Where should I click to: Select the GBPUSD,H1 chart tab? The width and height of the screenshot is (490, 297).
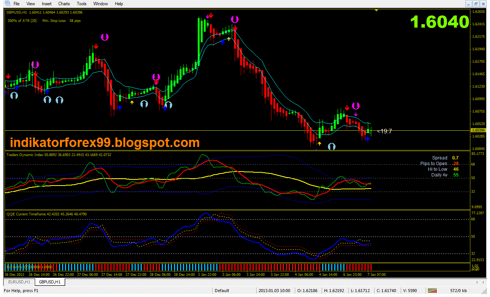[50, 282]
